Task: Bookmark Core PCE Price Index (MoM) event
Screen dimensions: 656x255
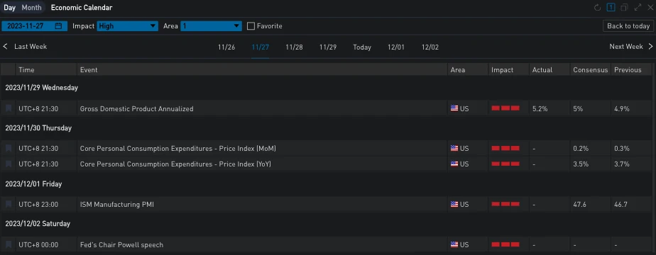Action: coord(9,148)
